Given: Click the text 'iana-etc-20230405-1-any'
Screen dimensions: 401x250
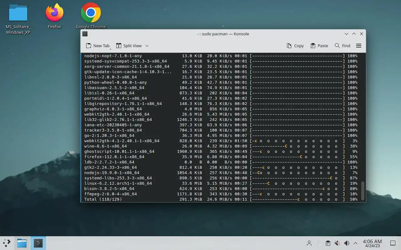Looking at the screenshot, I should [113, 125].
